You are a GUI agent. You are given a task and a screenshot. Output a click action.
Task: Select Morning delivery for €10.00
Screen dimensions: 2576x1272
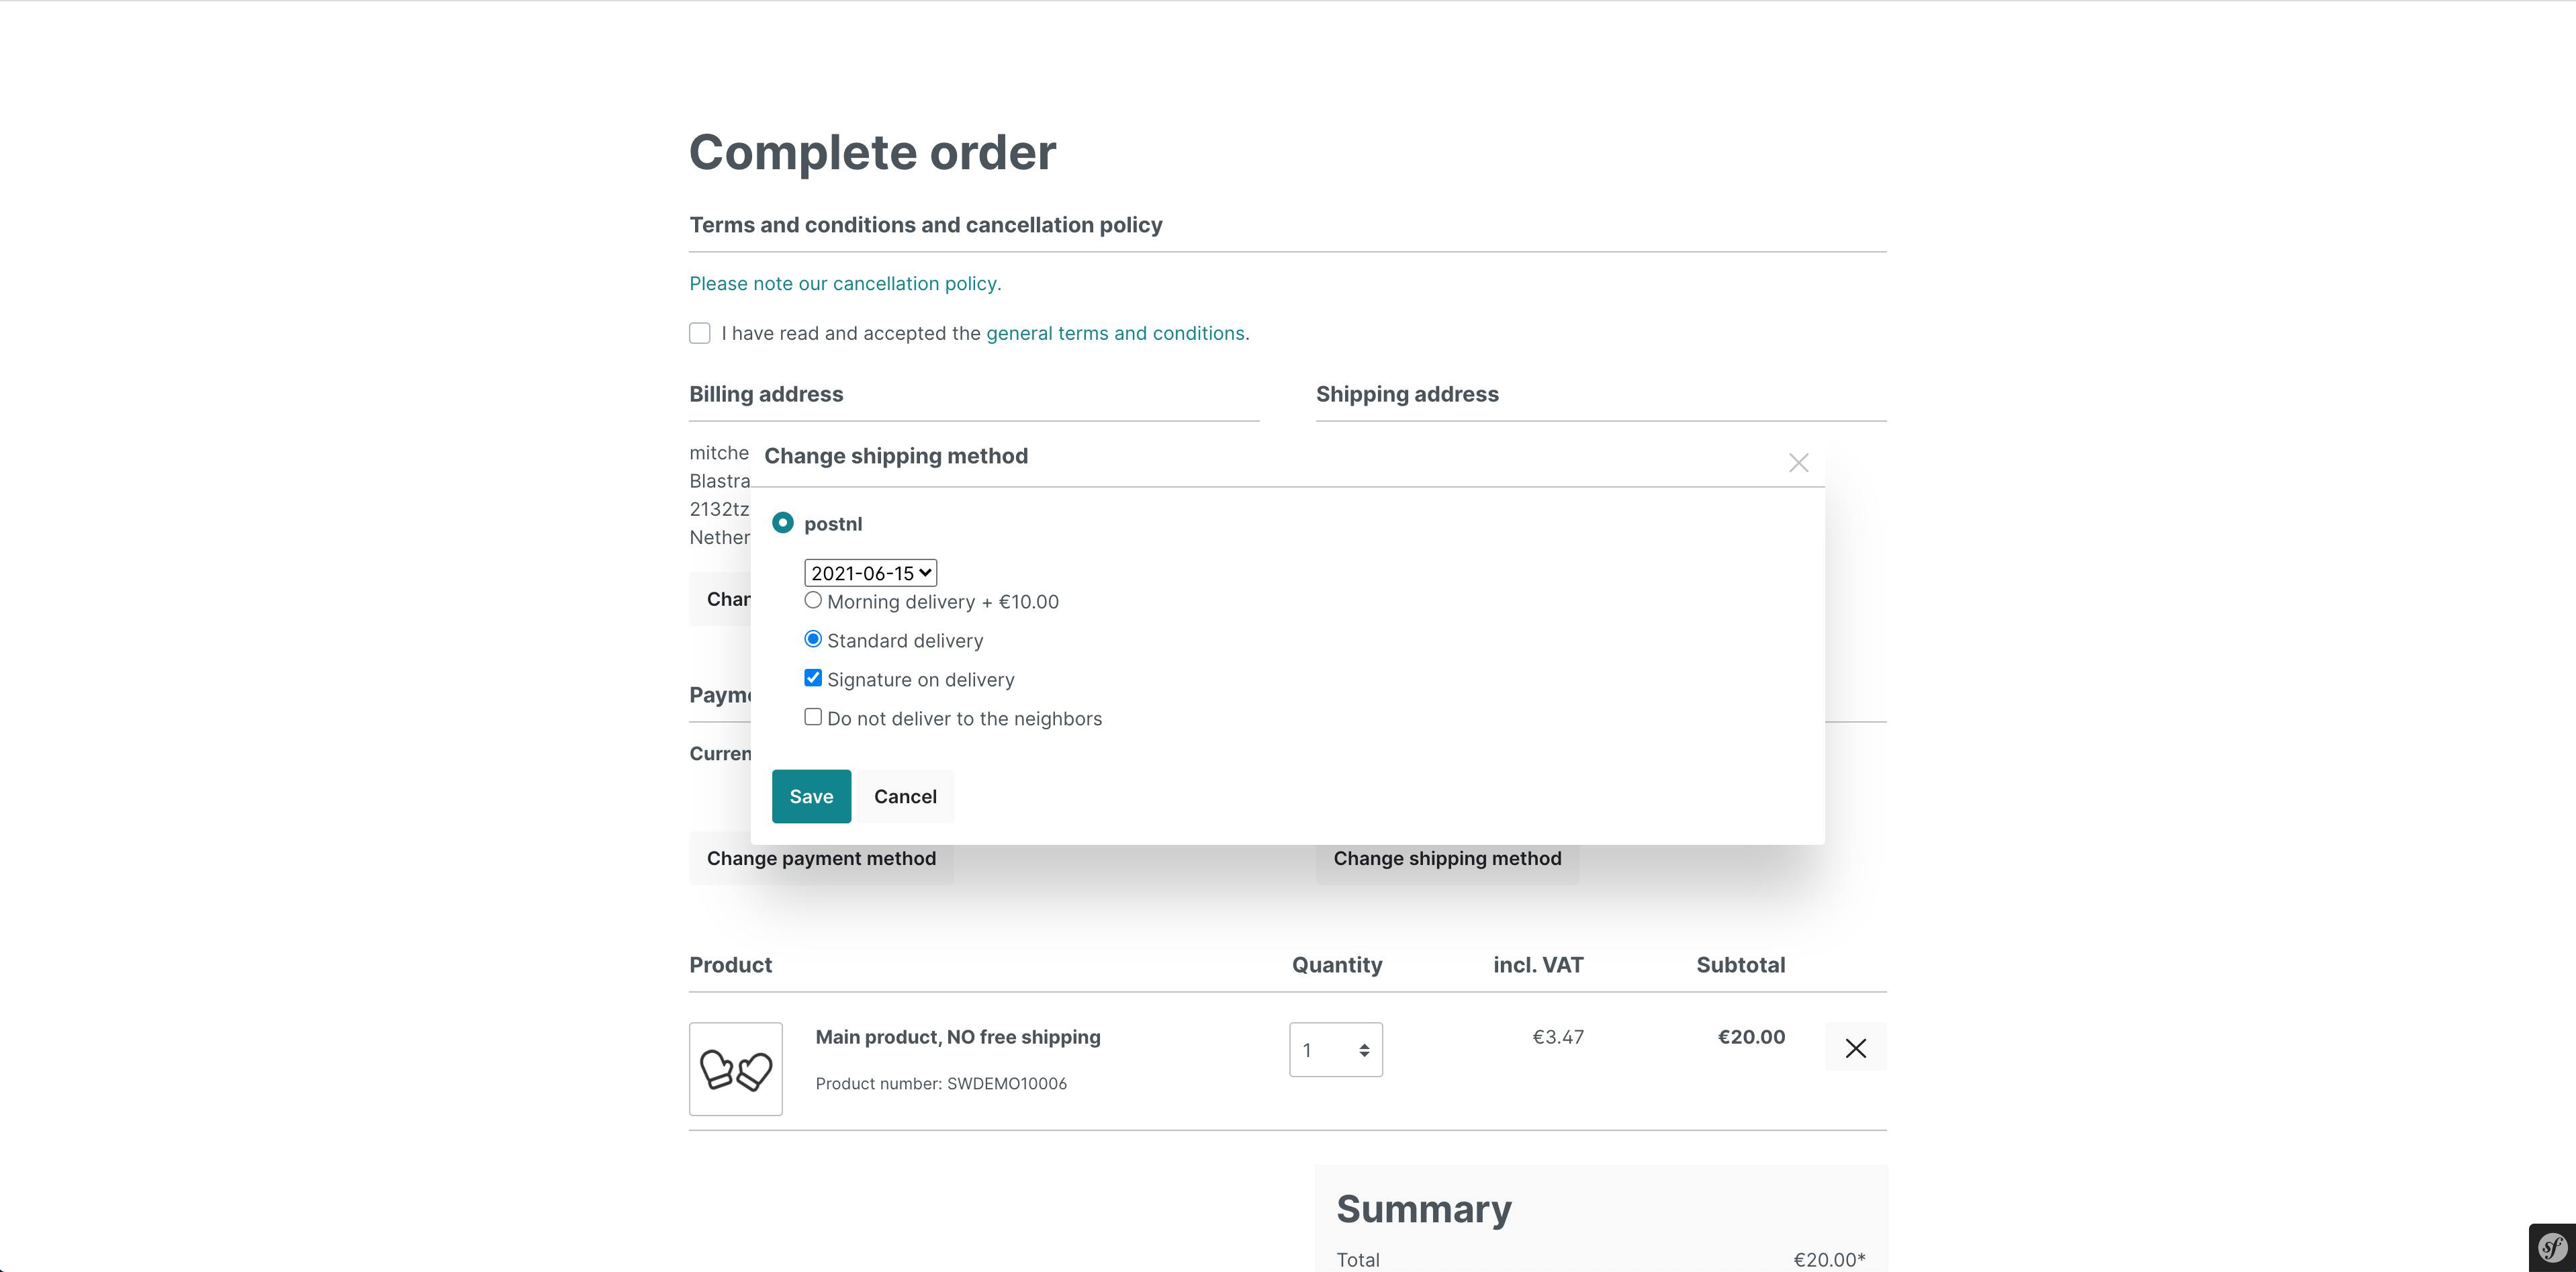coord(813,600)
